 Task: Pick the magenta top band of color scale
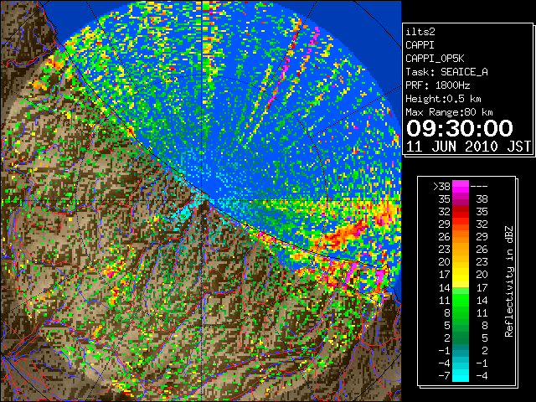click(x=461, y=184)
